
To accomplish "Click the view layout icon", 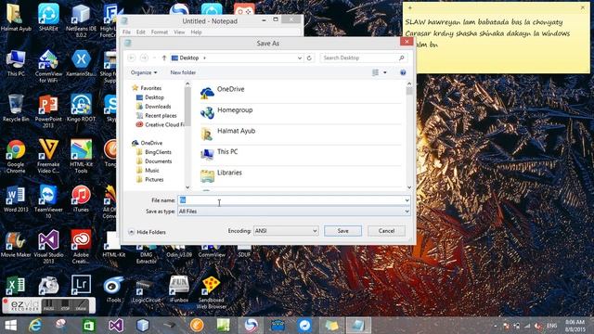I will pos(375,72).
